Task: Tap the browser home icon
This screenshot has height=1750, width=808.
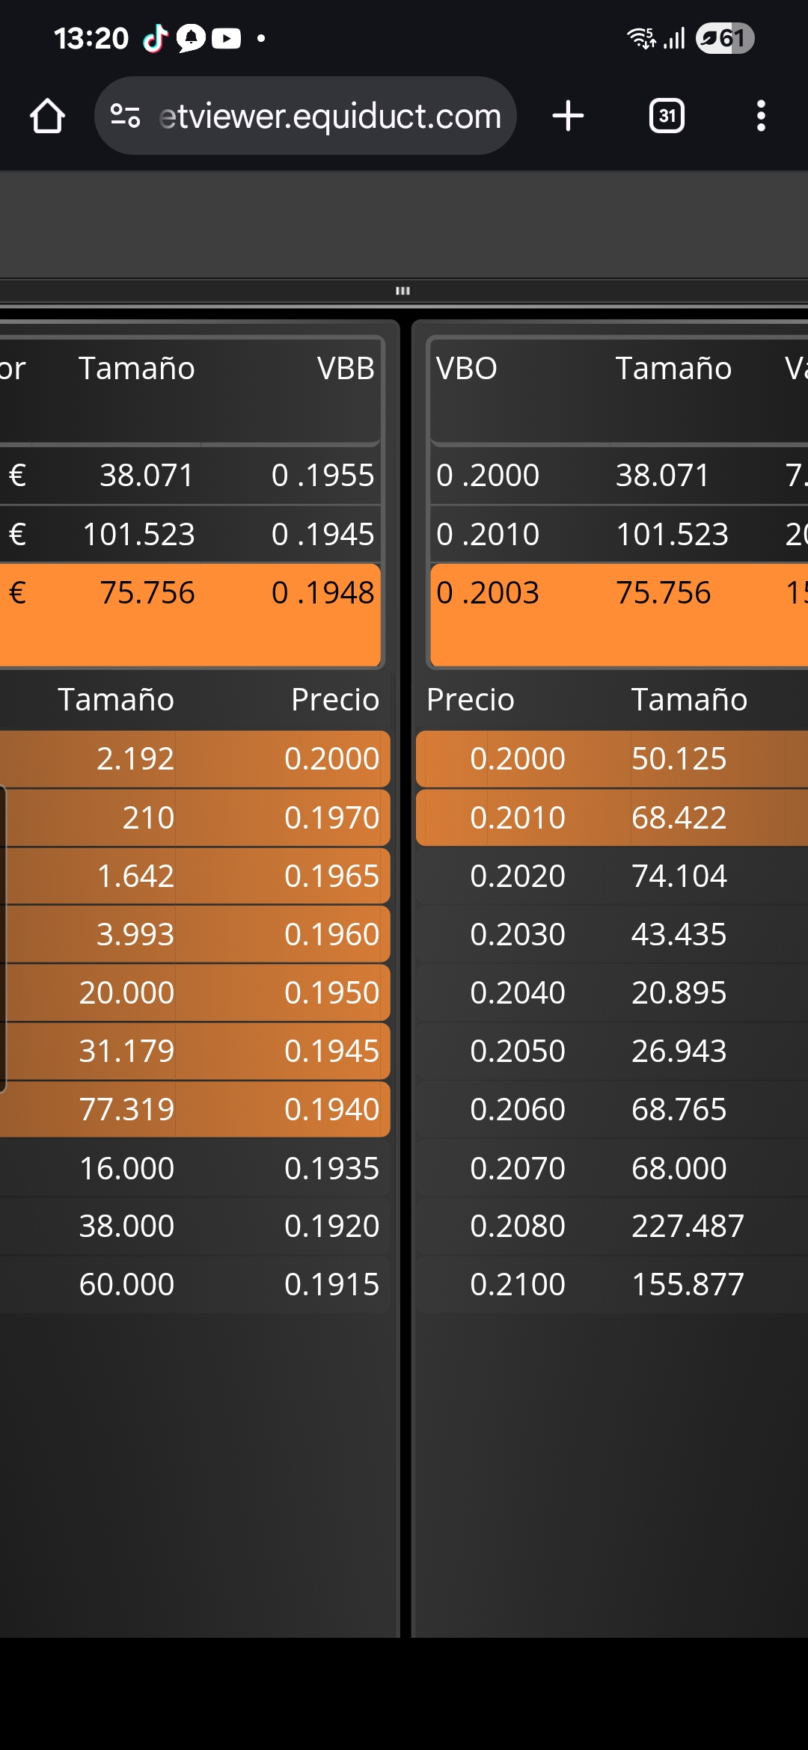Action: pyautogui.click(x=47, y=116)
